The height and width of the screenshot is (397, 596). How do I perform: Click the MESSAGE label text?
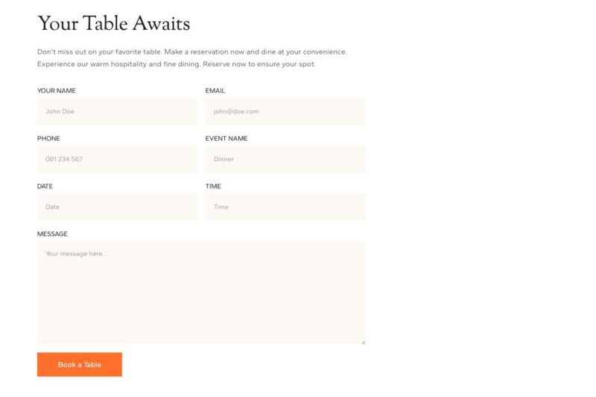[52, 234]
